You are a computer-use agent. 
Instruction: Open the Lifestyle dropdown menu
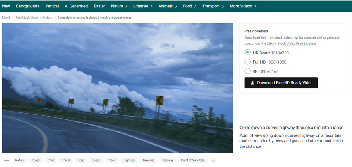pyautogui.click(x=143, y=6)
